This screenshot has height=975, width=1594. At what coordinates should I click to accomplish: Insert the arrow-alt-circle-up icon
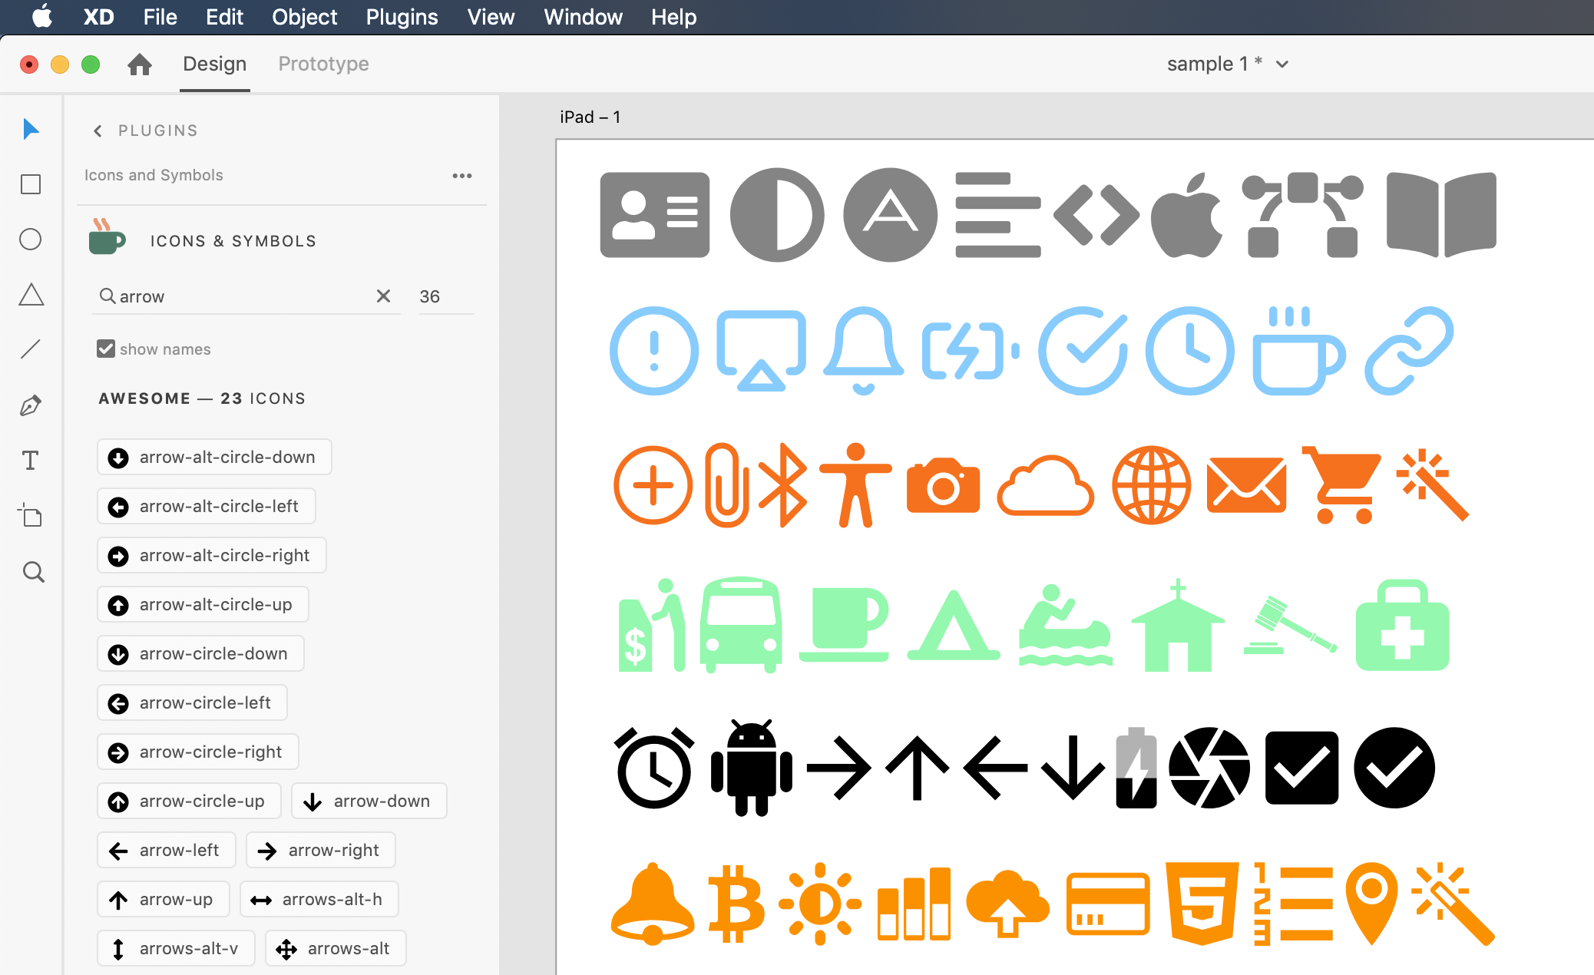pos(202,604)
